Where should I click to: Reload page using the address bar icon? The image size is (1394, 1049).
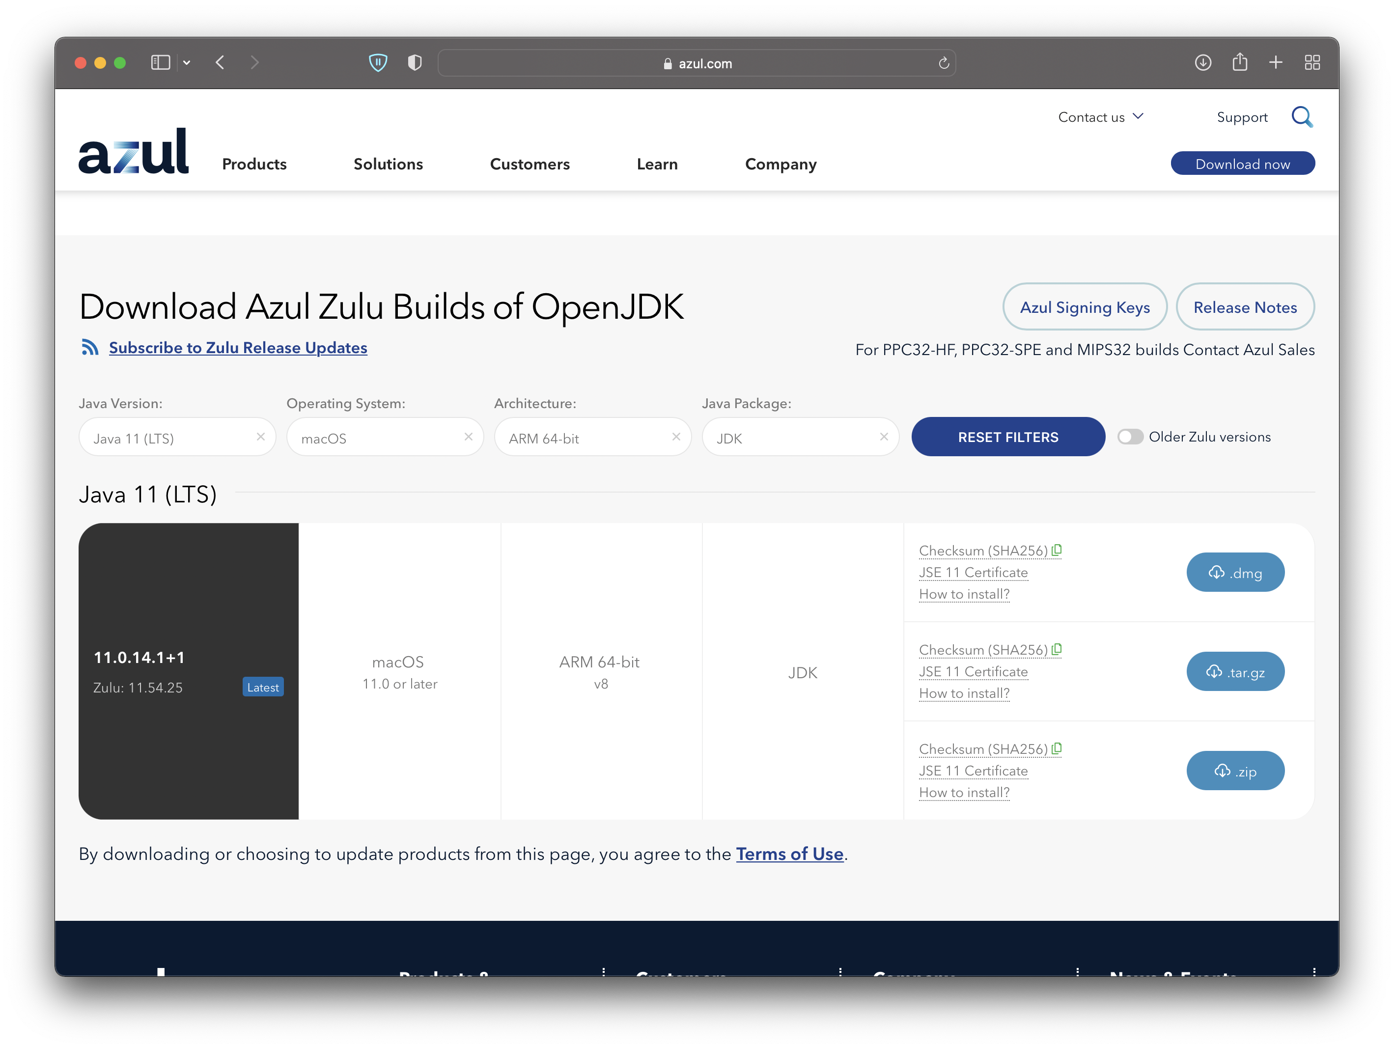[x=944, y=63]
